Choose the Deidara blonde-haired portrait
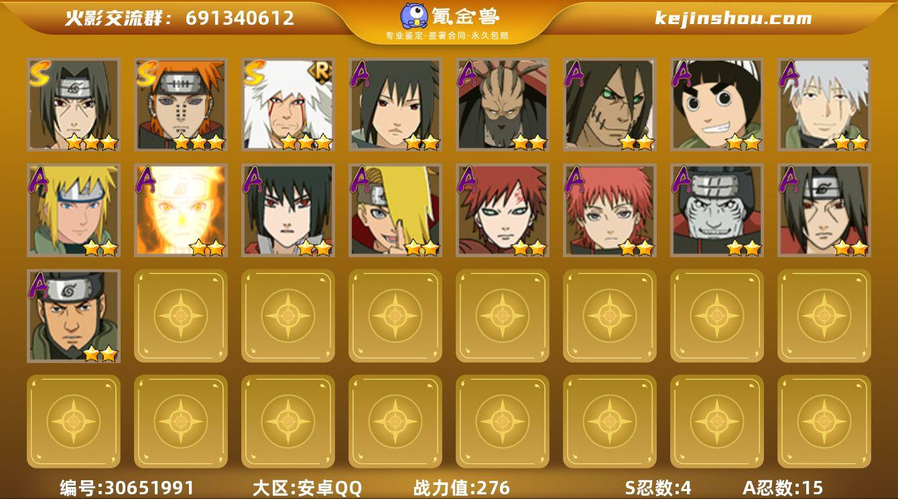The image size is (898, 499). tap(395, 210)
